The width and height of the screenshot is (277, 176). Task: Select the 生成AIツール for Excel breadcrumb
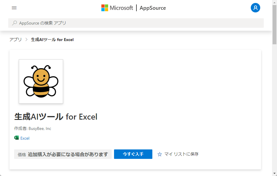click(52, 40)
